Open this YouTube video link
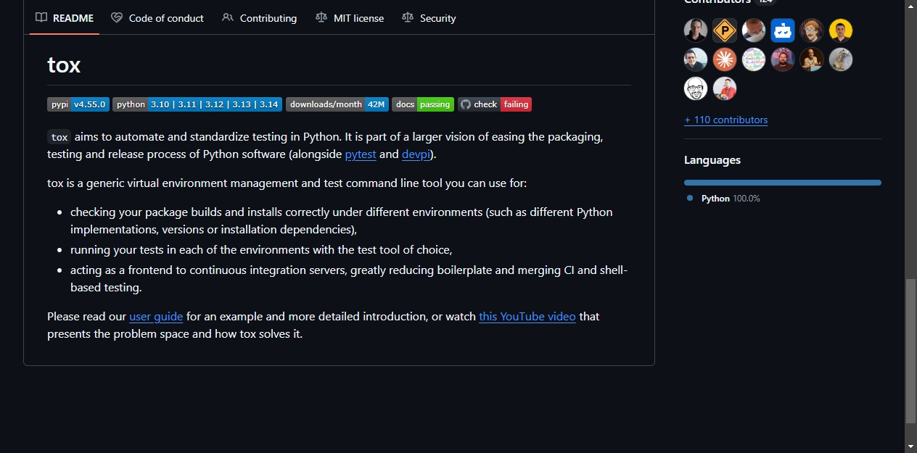Viewport: 917px width, 453px height. coord(527,317)
